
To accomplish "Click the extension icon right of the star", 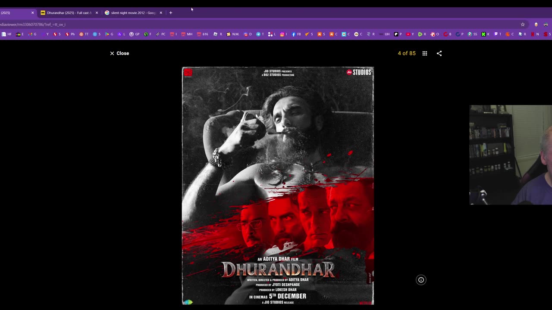I will [536, 25].
